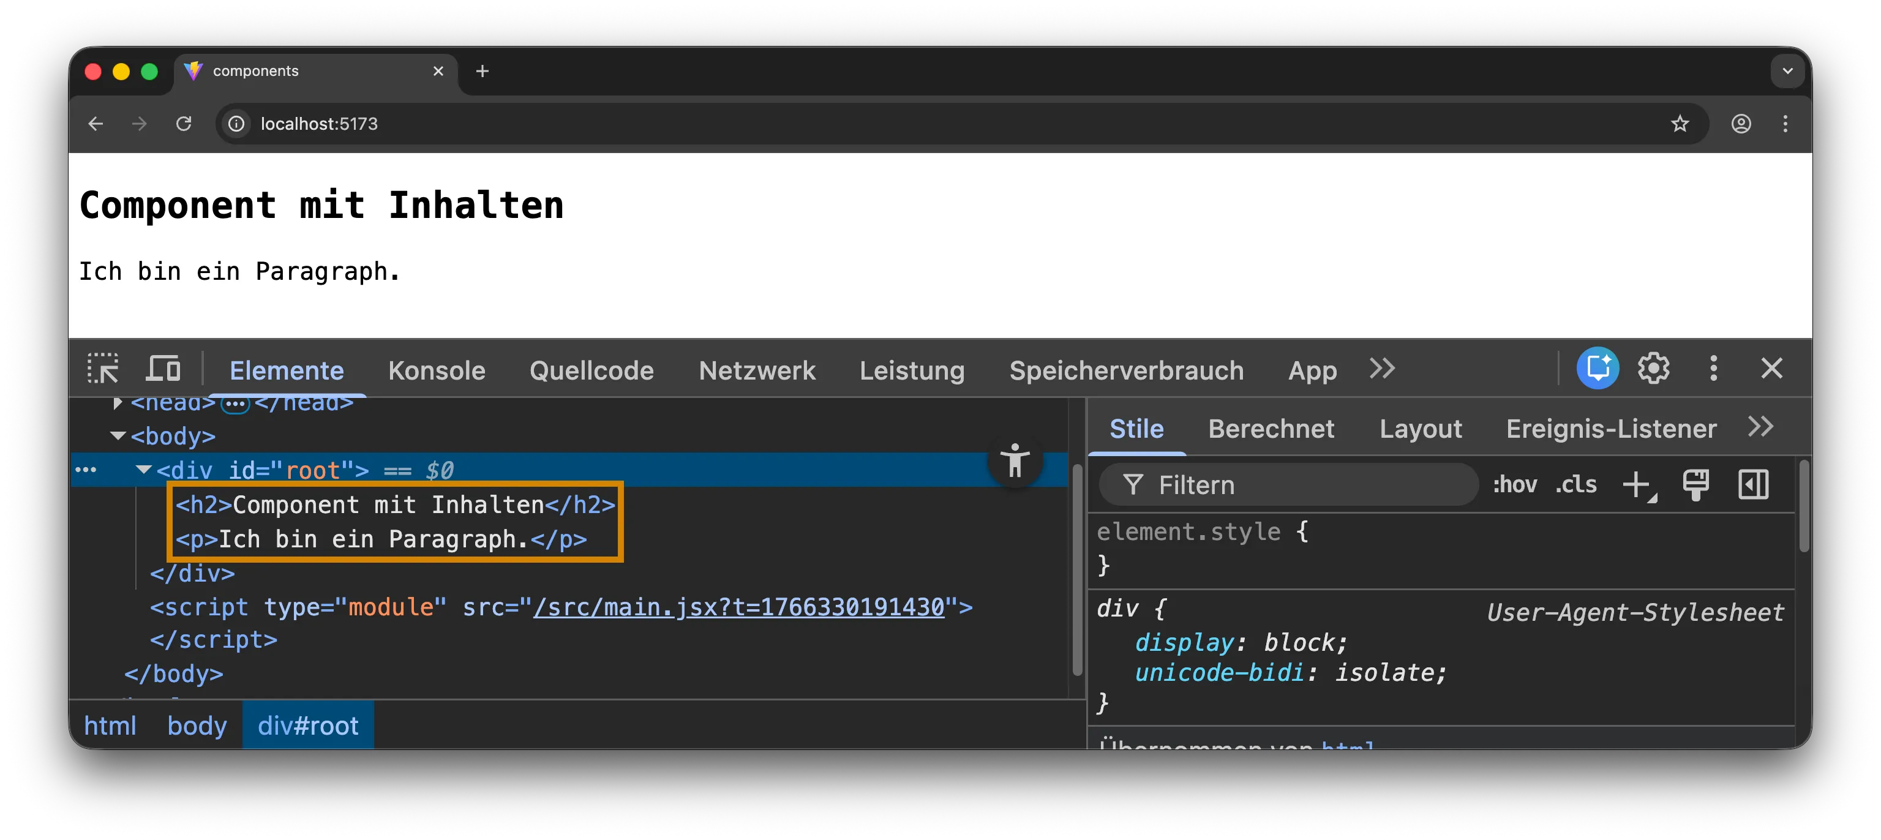Toggle the device emulation toolbar

click(x=163, y=369)
